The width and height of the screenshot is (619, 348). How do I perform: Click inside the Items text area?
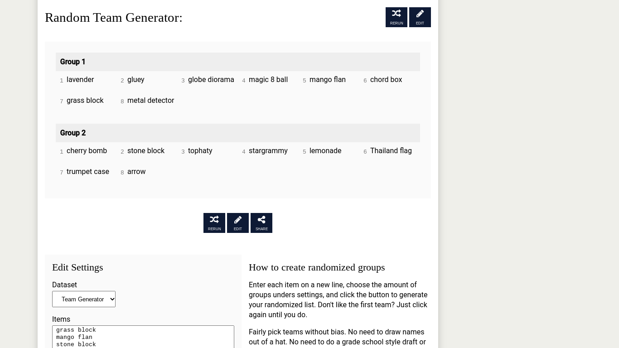pos(143,337)
